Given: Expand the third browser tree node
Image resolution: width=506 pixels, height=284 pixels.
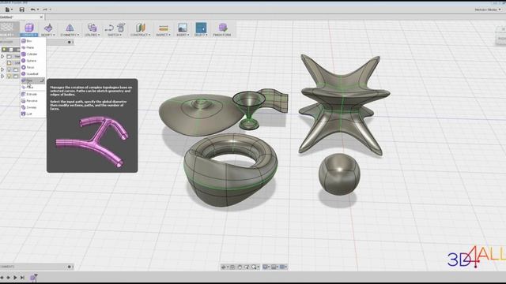Looking at the screenshot, I should [x=2, y=69].
